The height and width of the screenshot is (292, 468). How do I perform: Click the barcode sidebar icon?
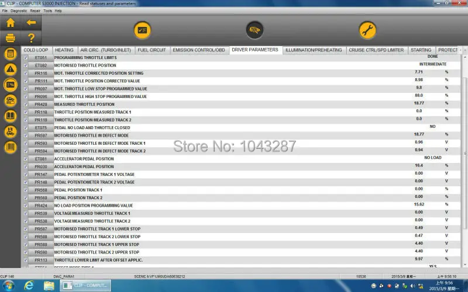coord(11,147)
